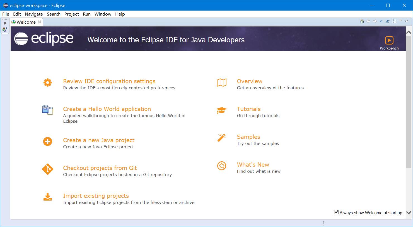This screenshot has height=227, width=413.
Task: Close the Welcome tab
Action: [x=39, y=22]
